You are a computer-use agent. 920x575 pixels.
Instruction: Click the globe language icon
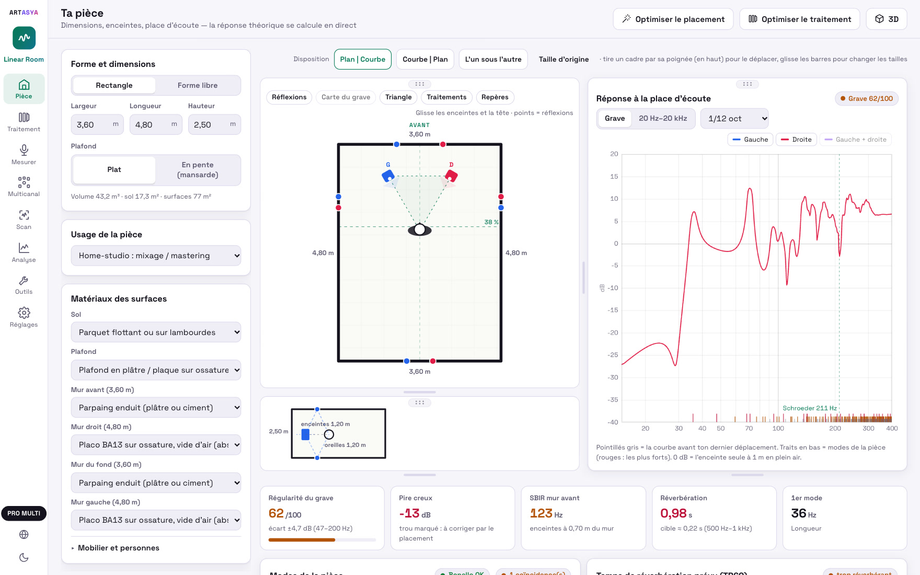pyautogui.click(x=24, y=534)
